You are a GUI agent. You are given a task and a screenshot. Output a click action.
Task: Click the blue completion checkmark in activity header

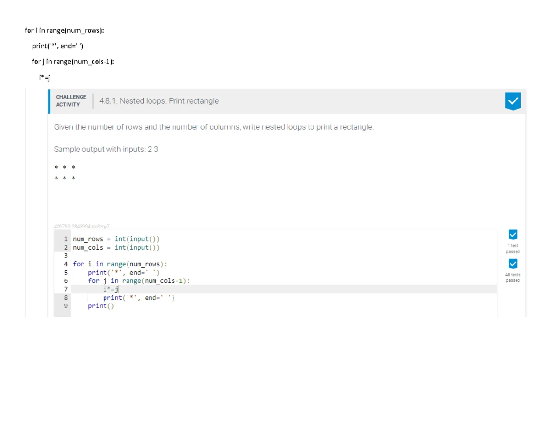(x=513, y=100)
